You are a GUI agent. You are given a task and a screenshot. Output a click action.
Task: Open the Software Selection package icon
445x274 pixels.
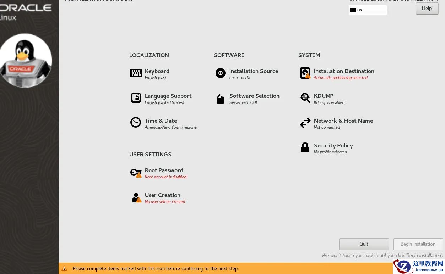pos(221,99)
